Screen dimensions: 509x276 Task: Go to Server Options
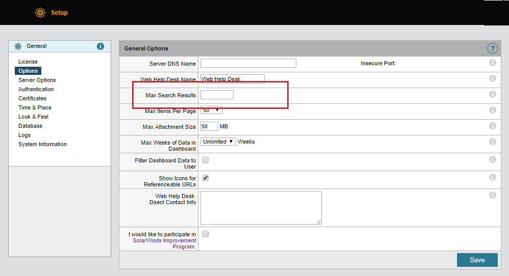pyautogui.click(x=37, y=80)
